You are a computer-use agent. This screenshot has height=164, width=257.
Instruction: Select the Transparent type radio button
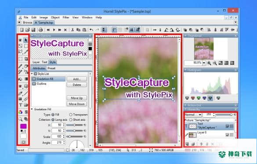(x=71, y=115)
